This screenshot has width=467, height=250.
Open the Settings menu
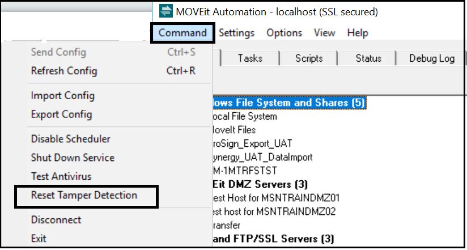click(x=237, y=33)
